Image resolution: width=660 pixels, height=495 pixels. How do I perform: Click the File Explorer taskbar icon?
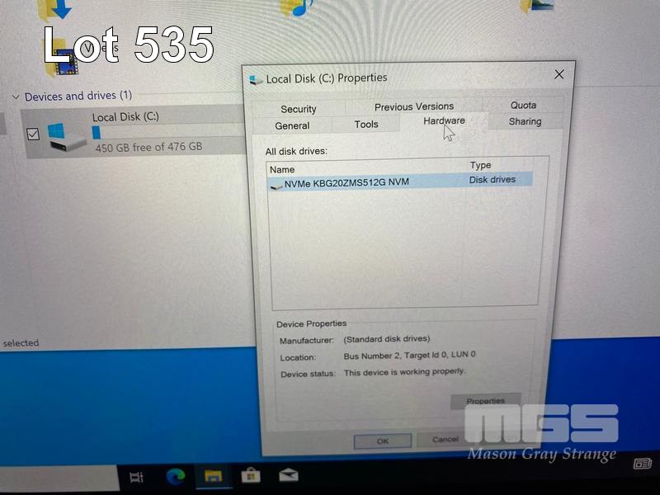[x=213, y=475]
